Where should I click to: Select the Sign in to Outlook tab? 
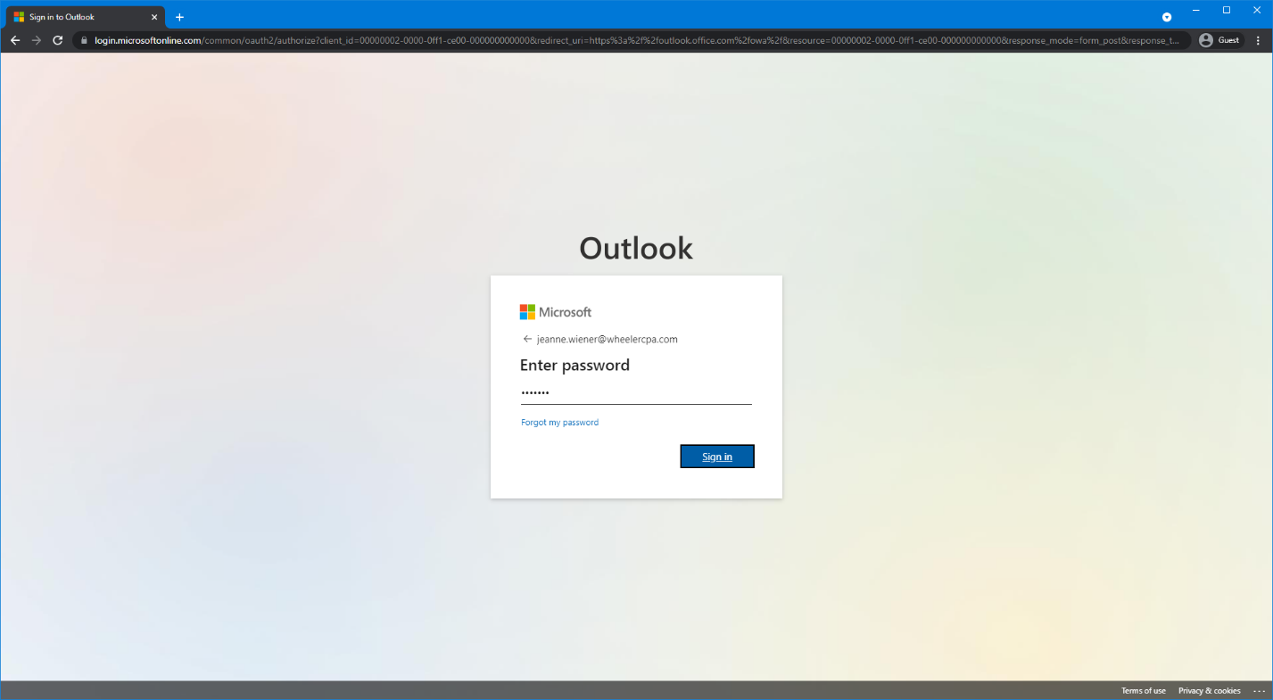tap(86, 17)
